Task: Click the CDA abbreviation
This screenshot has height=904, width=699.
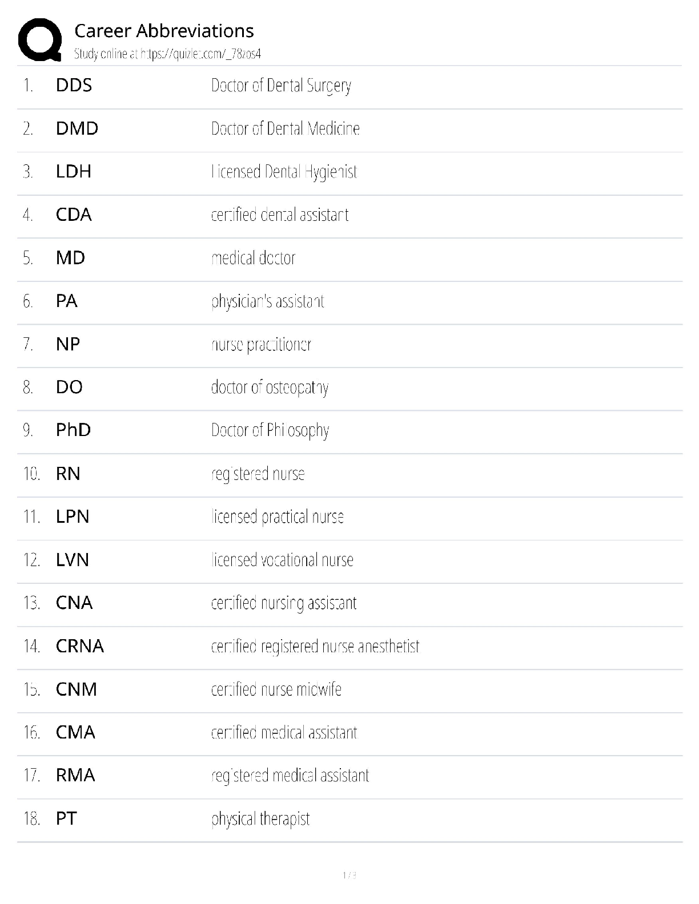Action: tap(74, 215)
